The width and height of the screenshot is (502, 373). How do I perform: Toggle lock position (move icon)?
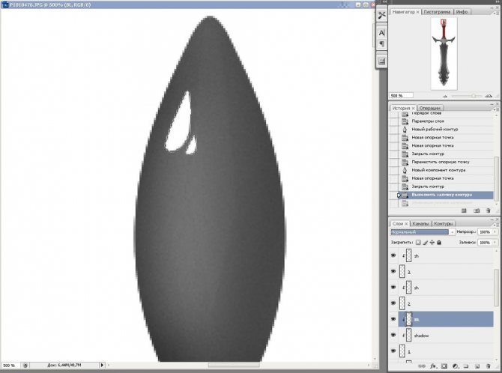(432, 243)
